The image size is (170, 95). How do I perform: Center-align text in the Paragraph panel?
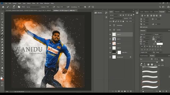click(x=145, y=16)
